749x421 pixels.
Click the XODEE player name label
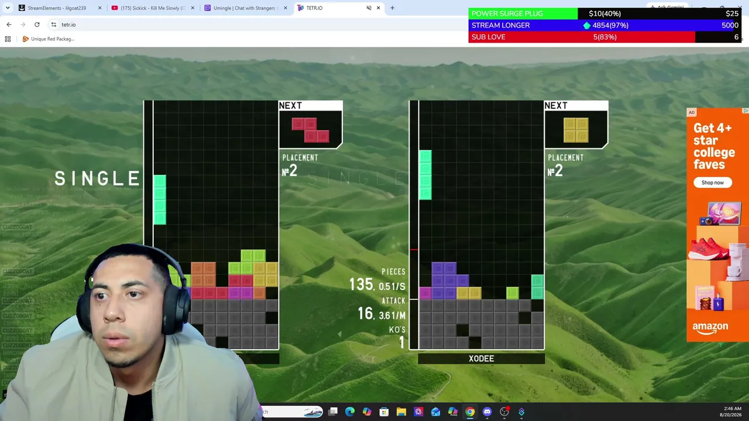click(482, 358)
